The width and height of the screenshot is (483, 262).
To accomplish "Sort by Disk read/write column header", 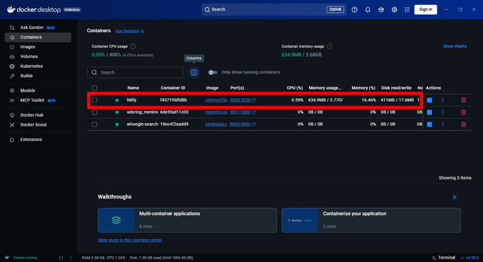I will pyautogui.click(x=396, y=88).
